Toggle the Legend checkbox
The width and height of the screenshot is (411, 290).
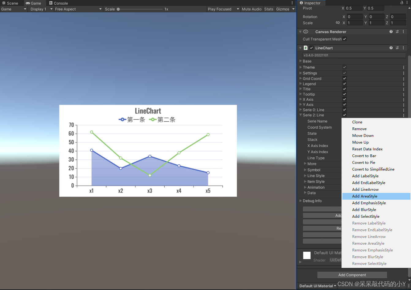pyautogui.click(x=345, y=84)
